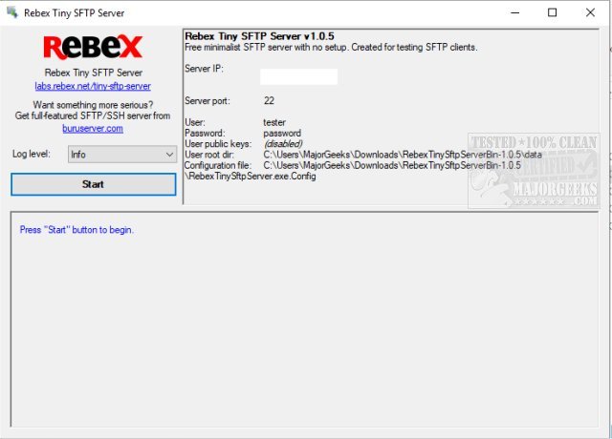
Task: Click the blank Server IP field
Action: [x=298, y=76]
